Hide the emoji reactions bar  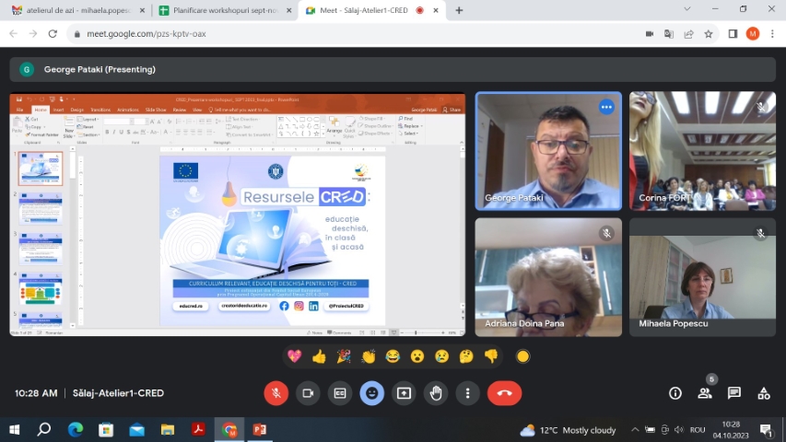click(372, 393)
